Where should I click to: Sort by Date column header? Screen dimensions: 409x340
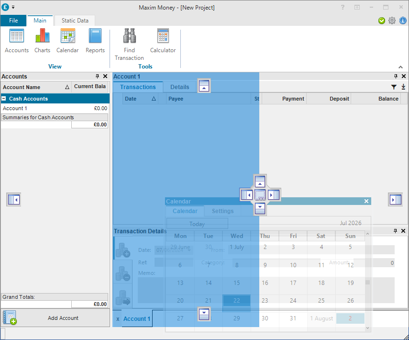click(140, 99)
